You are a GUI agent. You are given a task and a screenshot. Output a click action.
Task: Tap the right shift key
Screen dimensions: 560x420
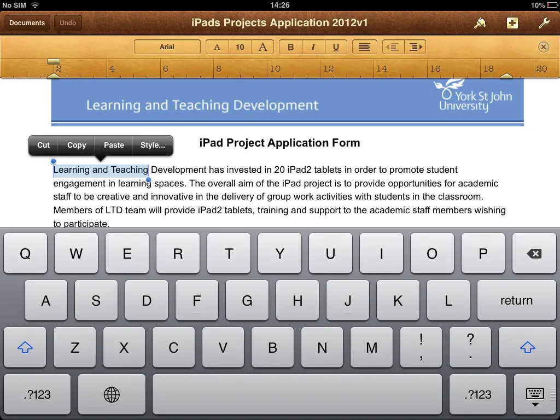(x=528, y=347)
